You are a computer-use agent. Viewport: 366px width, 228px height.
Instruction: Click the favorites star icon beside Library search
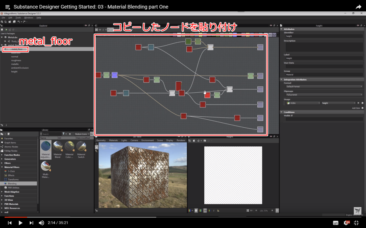(x=70, y=134)
